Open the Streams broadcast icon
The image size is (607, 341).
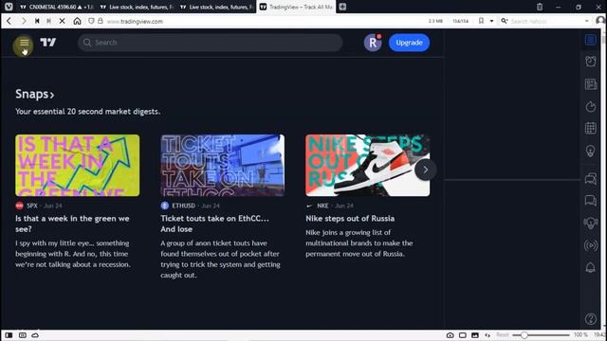590,245
